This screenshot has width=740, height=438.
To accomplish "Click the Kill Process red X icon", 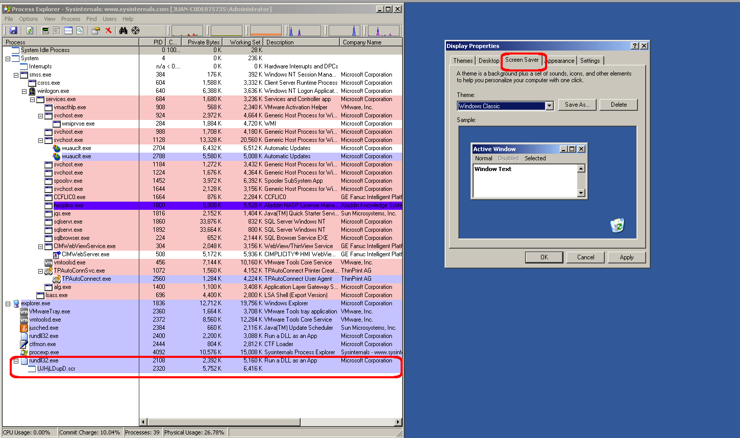I will [x=108, y=31].
